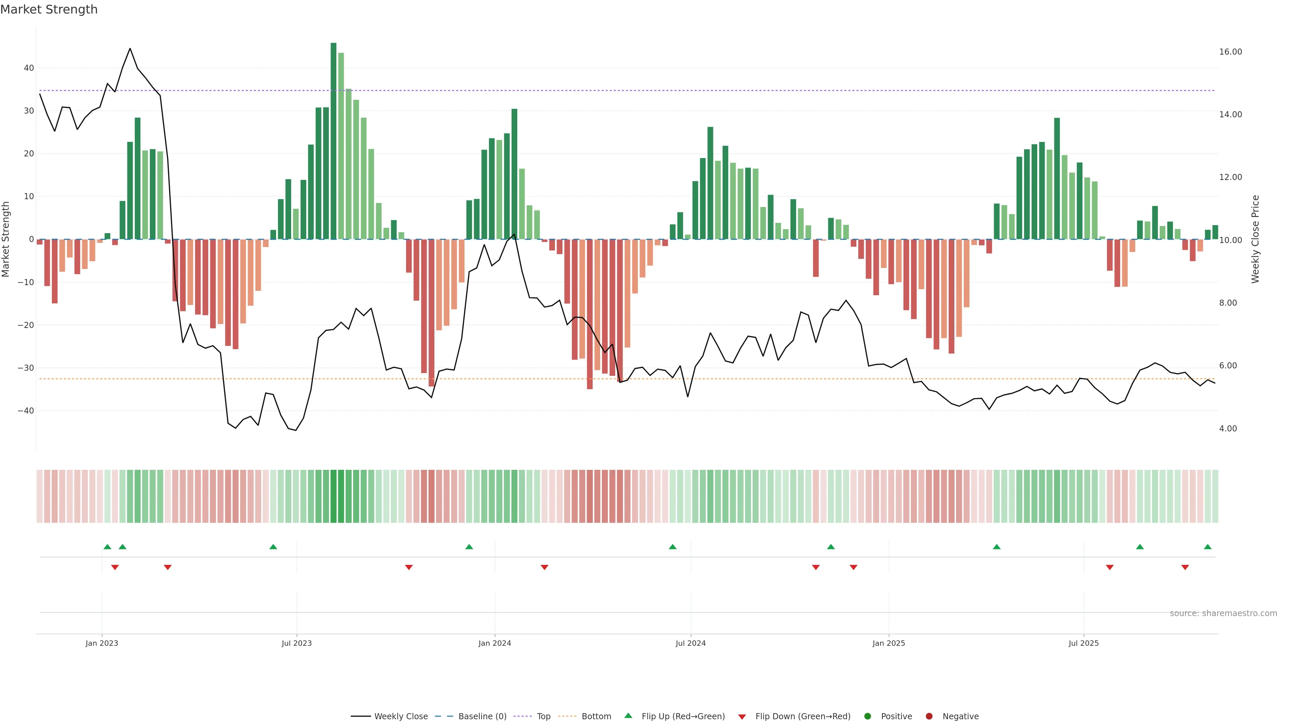This screenshot has height=728, width=1294.
Task: Click the Weekly Close Price axis title
Action: tap(1255, 239)
